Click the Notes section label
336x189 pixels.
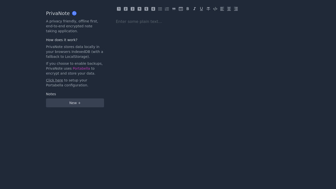[x=51, y=94]
